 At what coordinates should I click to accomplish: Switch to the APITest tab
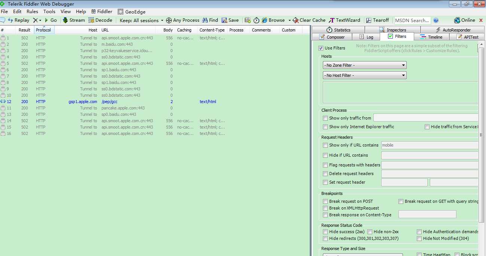[x=467, y=37]
